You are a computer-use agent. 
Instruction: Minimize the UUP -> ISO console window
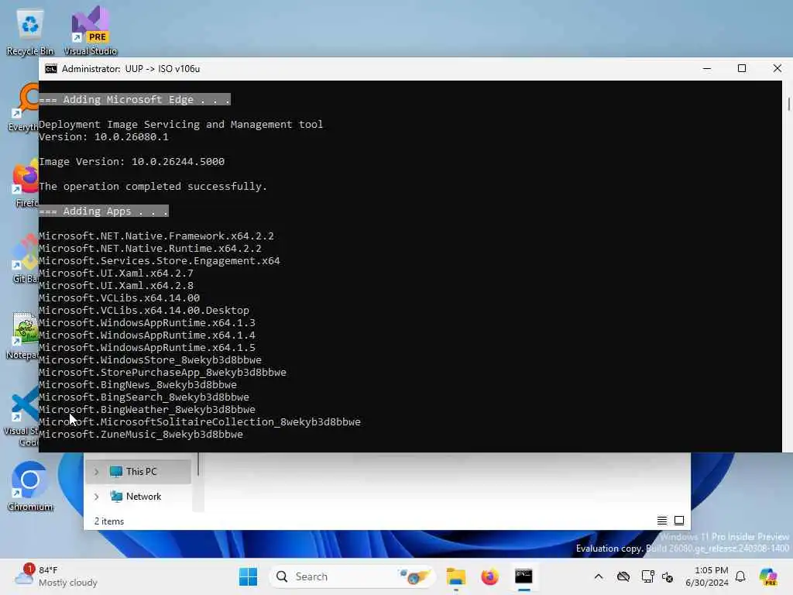(707, 68)
